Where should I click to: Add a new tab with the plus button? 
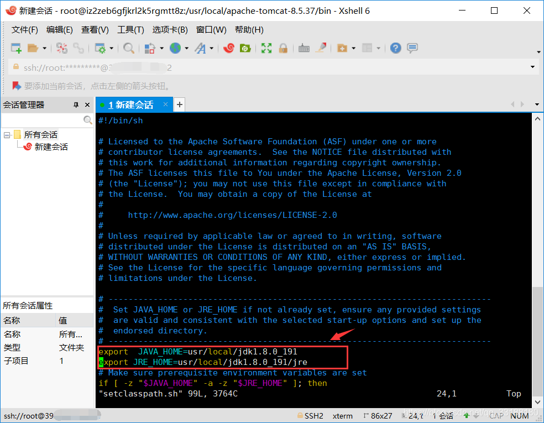click(179, 105)
